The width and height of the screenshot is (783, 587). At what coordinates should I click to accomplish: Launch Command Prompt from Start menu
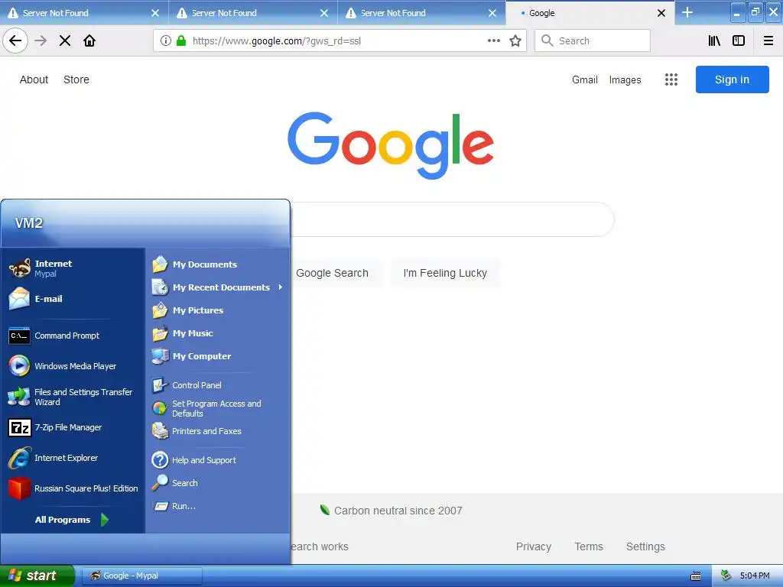click(72, 336)
